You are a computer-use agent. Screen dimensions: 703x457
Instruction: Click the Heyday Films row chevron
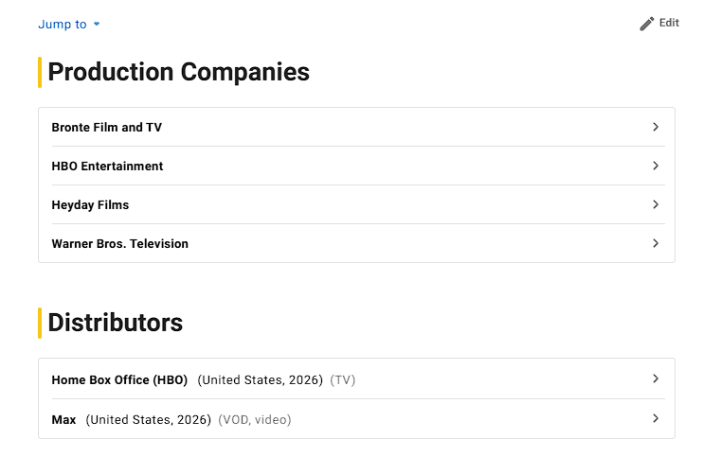coord(656,204)
